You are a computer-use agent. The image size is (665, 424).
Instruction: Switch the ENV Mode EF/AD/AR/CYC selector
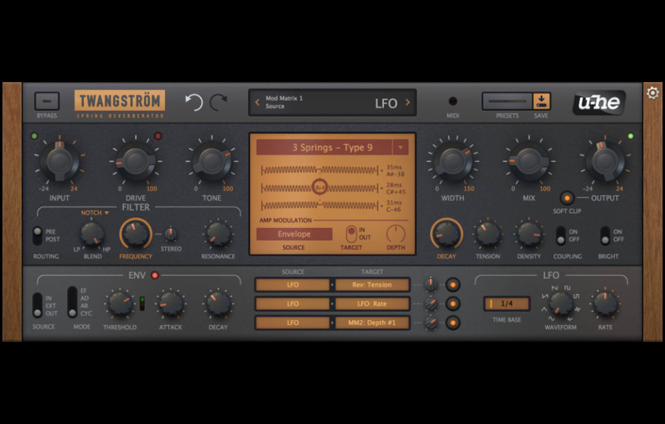click(72, 302)
